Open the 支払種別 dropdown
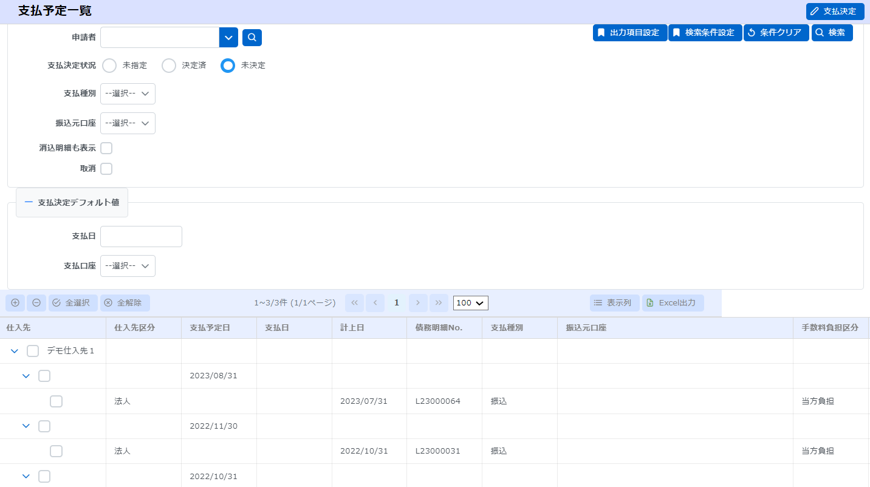Screen dimensions: 870x487 (x=128, y=94)
